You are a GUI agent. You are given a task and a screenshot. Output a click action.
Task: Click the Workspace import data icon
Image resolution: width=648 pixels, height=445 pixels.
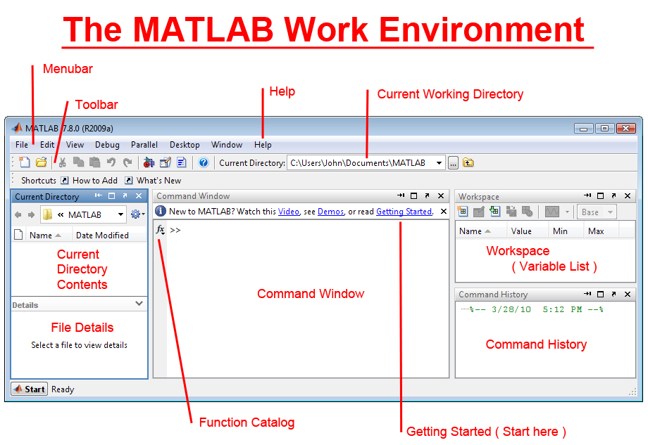pos(494,212)
